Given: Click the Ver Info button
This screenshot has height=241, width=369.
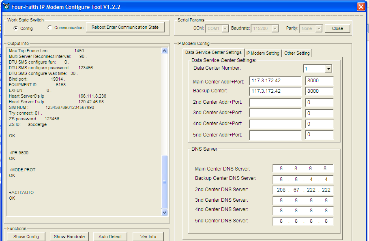Looking at the screenshot, I should [148, 237].
